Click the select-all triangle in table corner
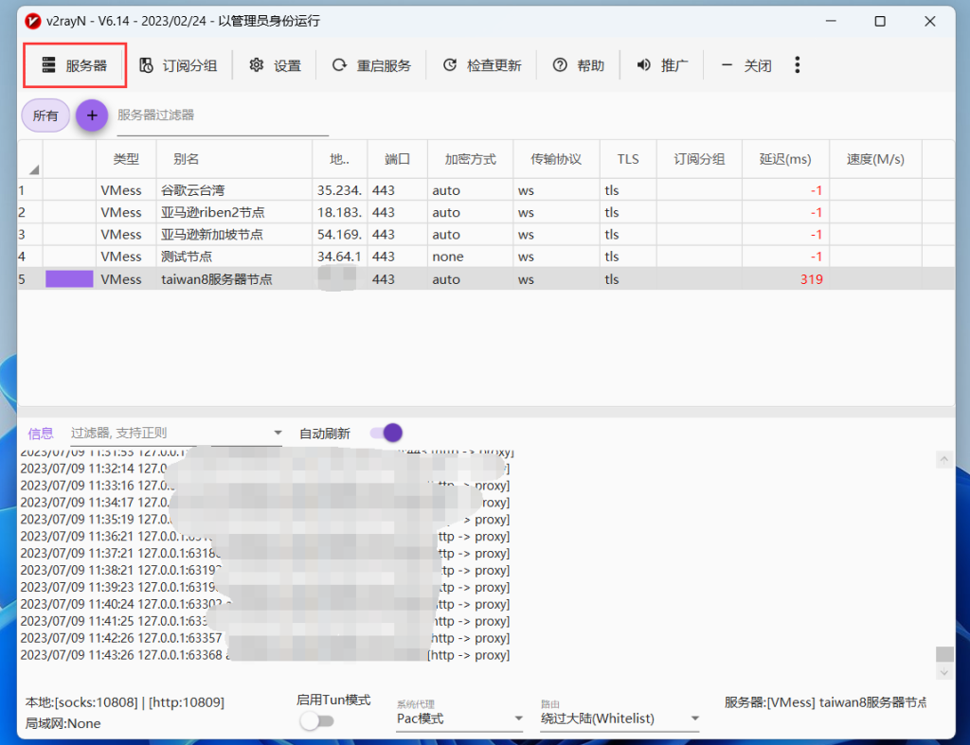This screenshot has height=745, width=970. 34,169
